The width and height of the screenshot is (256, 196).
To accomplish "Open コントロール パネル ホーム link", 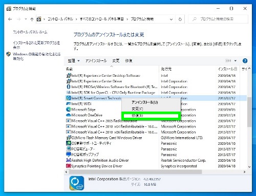I will pos(30,32).
